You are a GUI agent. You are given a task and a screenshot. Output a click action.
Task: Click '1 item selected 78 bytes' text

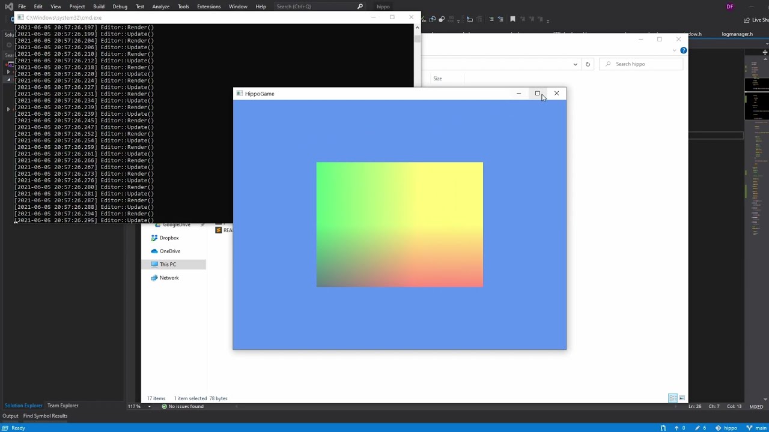201,398
